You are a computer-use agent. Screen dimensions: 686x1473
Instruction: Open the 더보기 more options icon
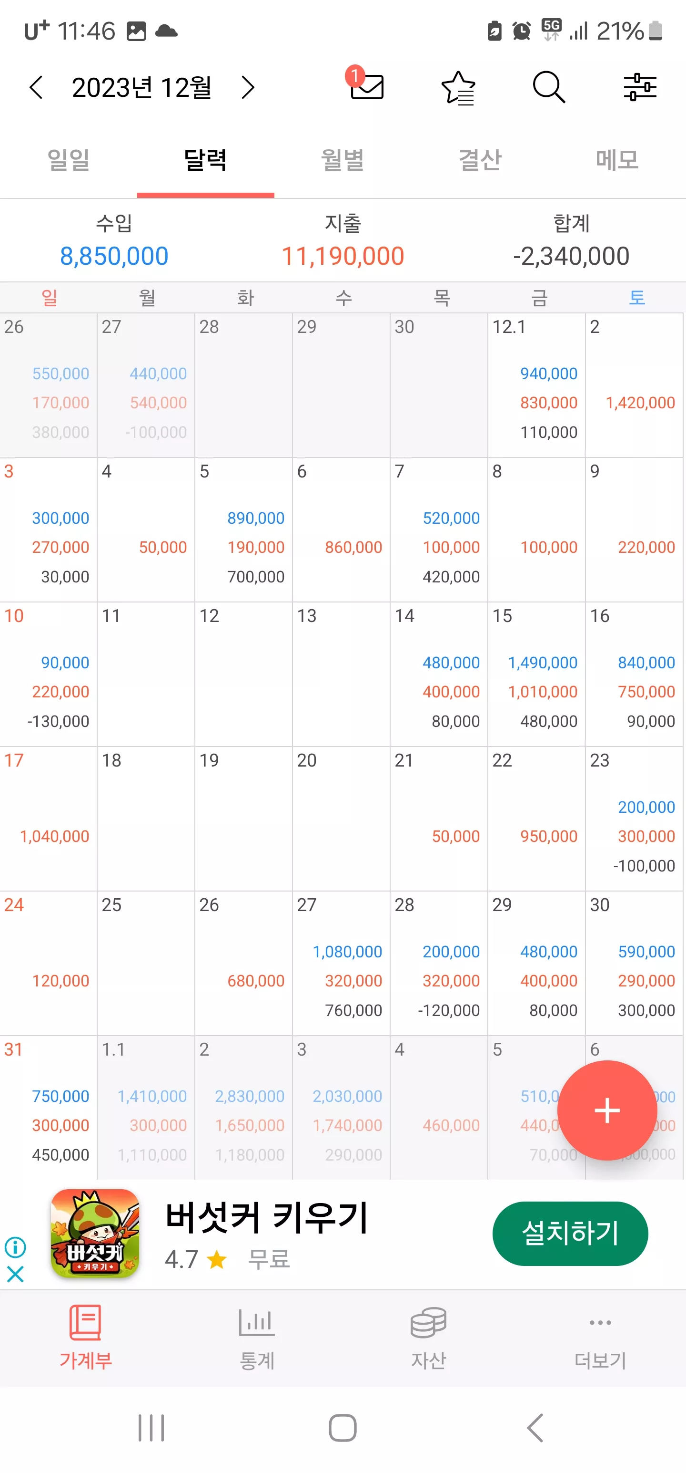point(600,1322)
